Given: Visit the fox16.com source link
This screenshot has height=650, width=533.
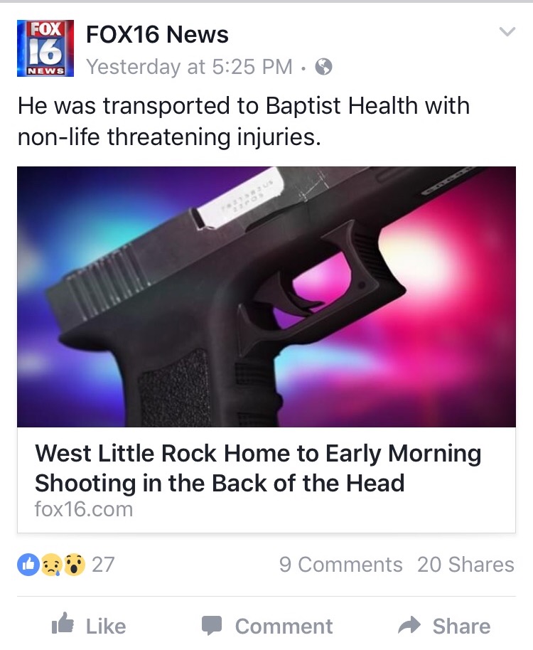Looking at the screenshot, I should pyautogui.click(x=84, y=509).
